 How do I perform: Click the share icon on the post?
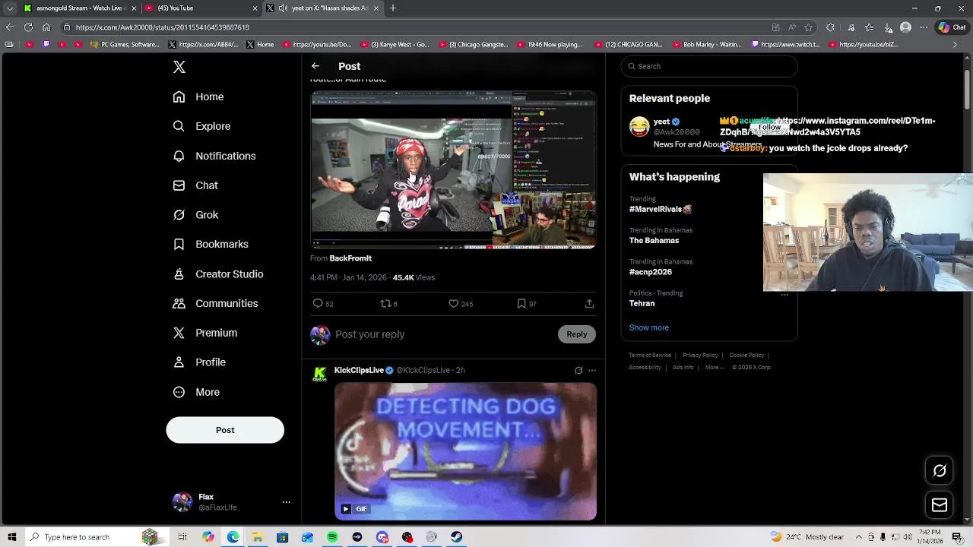[589, 303]
